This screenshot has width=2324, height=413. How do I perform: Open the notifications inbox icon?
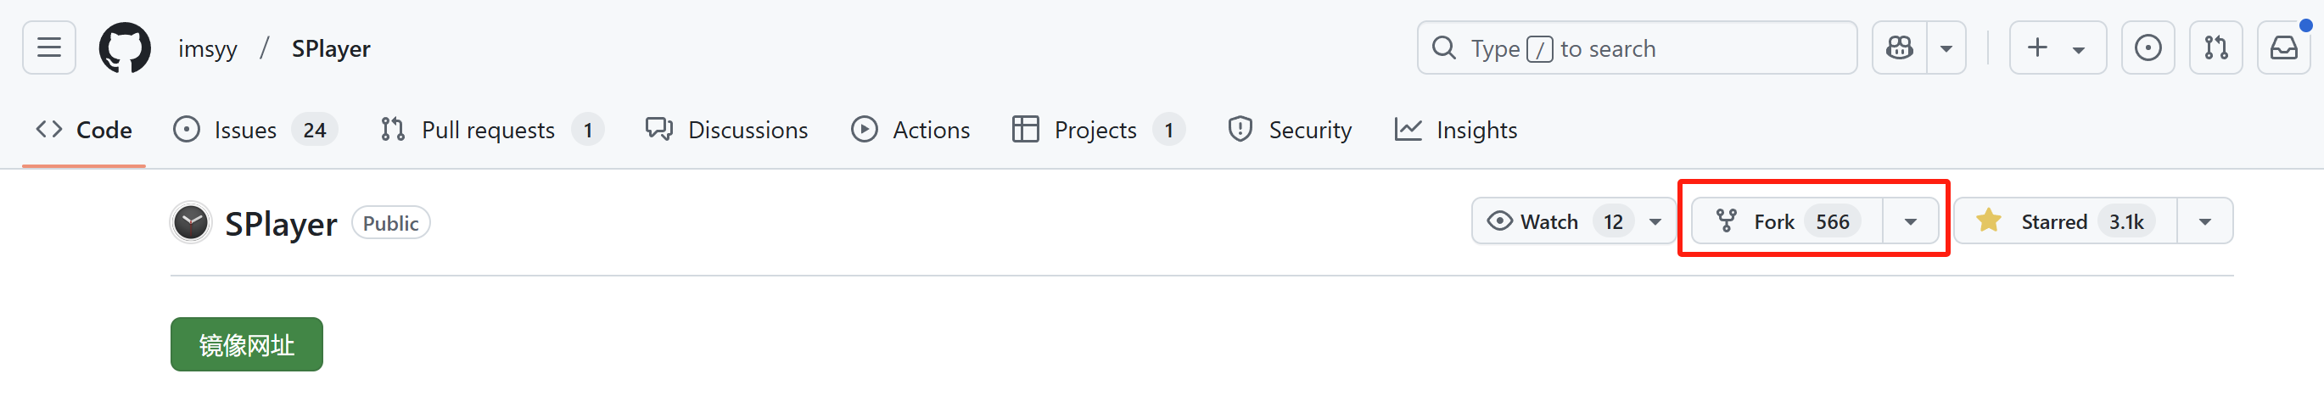tap(2283, 47)
